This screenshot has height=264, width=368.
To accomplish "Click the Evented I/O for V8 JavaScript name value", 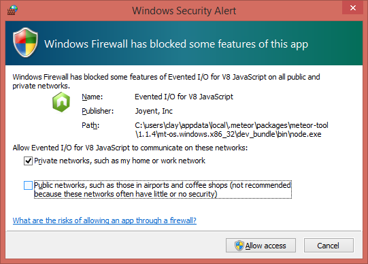I will tap(184, 97).
